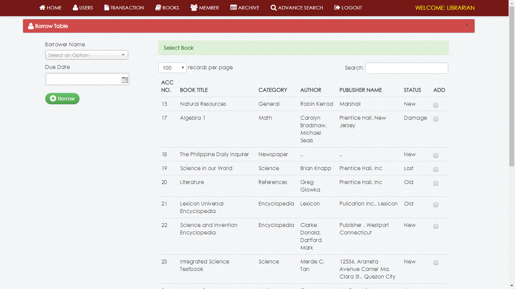Check the Add box for Natural Resources
The image size is (515, 289).
coord(436,105)
